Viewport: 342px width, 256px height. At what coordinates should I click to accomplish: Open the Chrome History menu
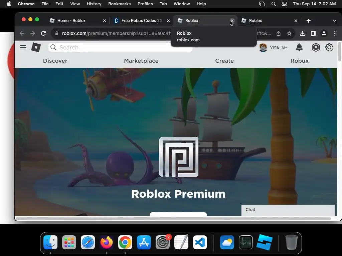94,4
